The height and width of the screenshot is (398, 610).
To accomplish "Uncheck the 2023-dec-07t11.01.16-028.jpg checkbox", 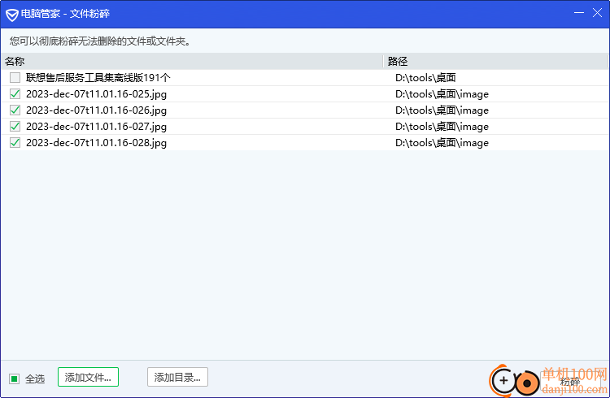I will (15, 143).
